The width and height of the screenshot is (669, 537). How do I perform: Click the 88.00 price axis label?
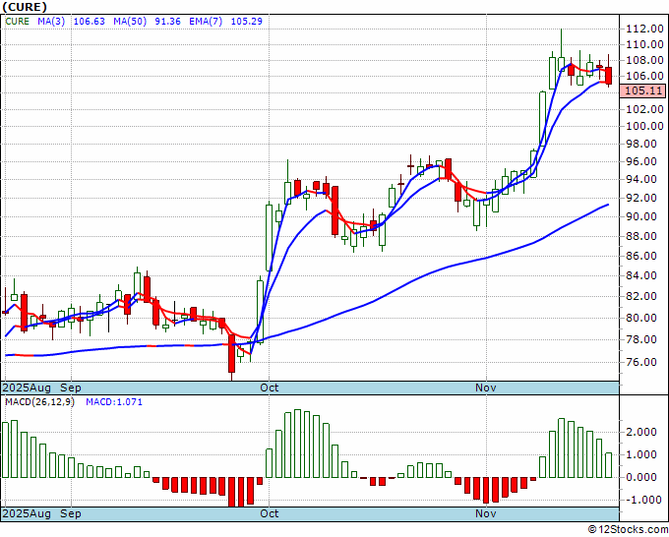coord(640,236)
